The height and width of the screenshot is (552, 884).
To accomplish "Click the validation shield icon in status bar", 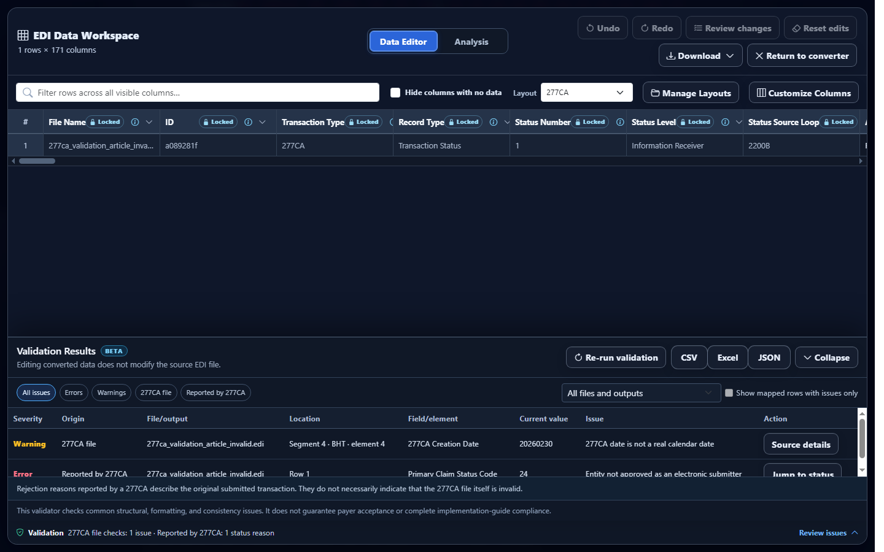I will (x=20, y=532).
